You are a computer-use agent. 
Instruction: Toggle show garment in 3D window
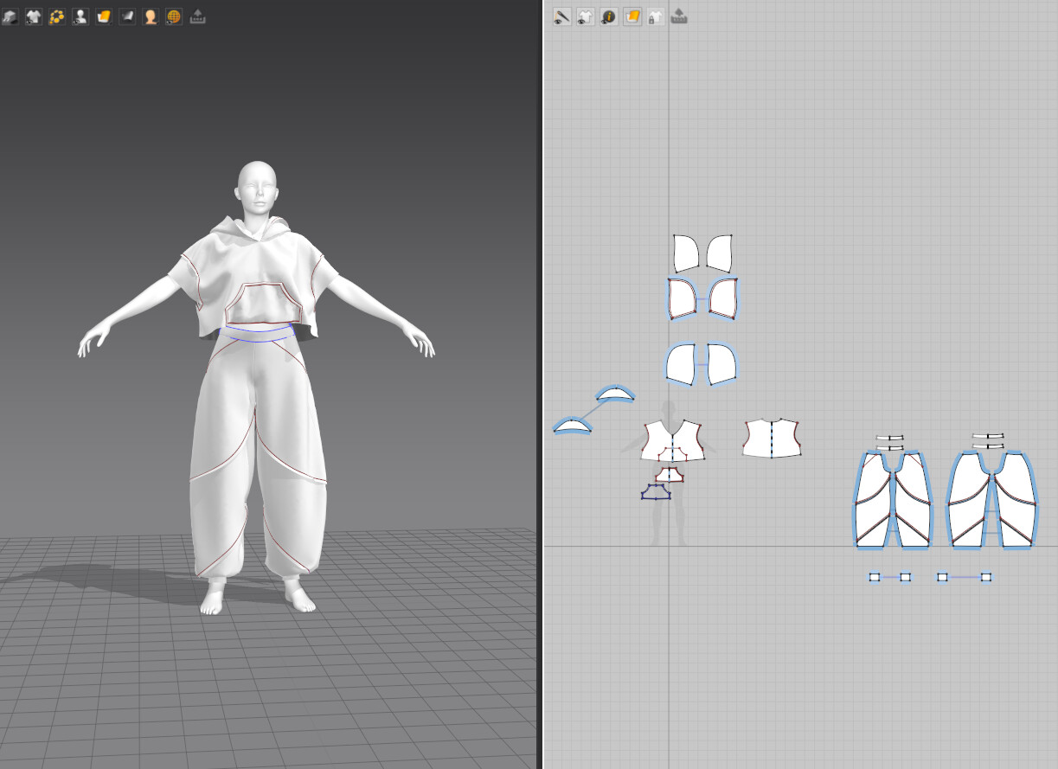click(34, 16)
